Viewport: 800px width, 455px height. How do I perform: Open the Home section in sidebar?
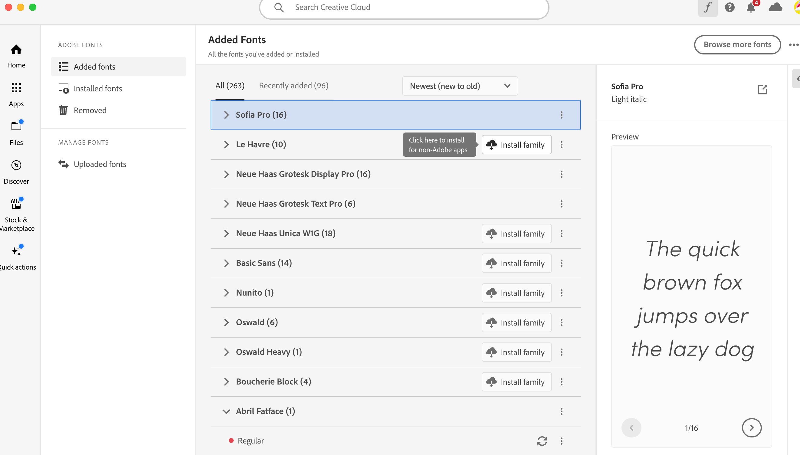[x=16, y=56]
